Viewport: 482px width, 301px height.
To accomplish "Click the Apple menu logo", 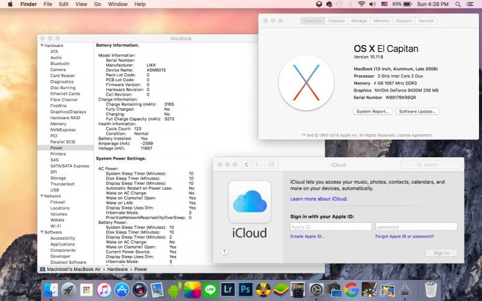I will click(x=10, y=4).
